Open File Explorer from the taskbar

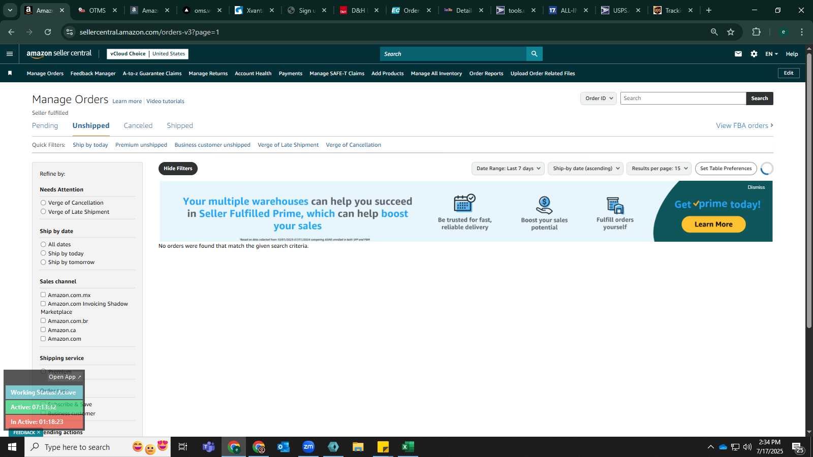(358, 447)
